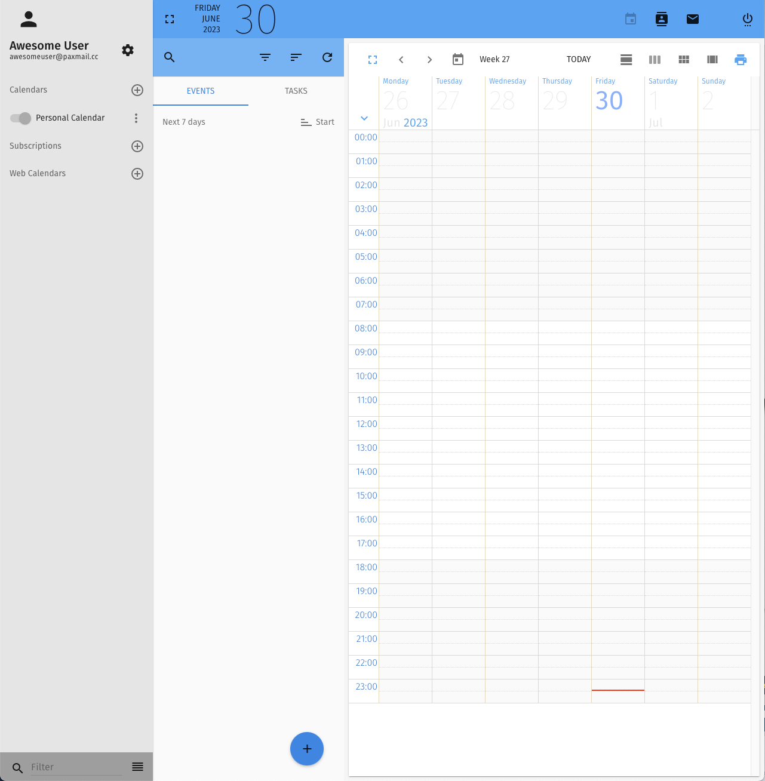Refresh the events list
This screenshot has width=765, height=781.
coord(327,57)
